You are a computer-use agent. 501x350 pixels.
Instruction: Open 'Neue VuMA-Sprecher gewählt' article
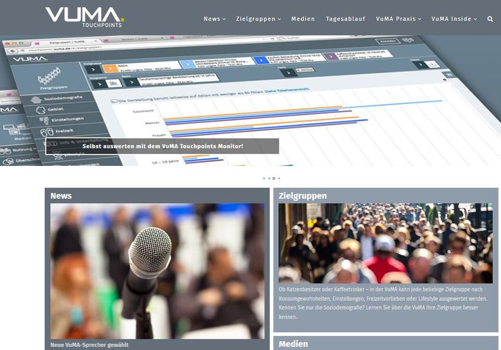coord(90,345)
